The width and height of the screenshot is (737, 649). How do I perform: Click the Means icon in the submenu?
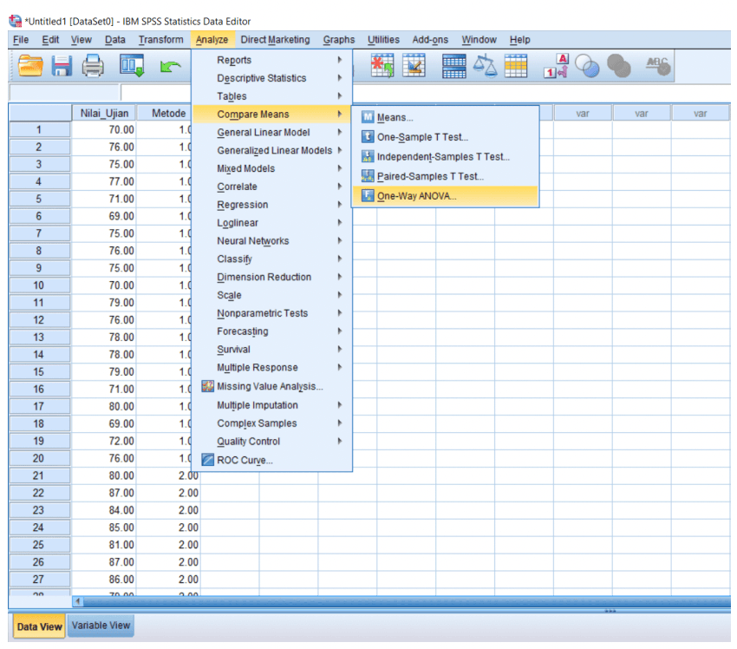pos(368,117)
